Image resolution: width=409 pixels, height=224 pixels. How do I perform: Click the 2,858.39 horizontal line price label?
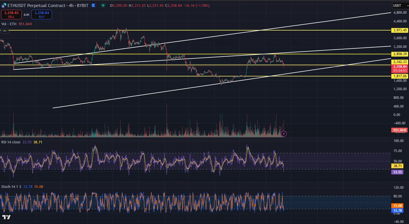(x=399, y=54)
